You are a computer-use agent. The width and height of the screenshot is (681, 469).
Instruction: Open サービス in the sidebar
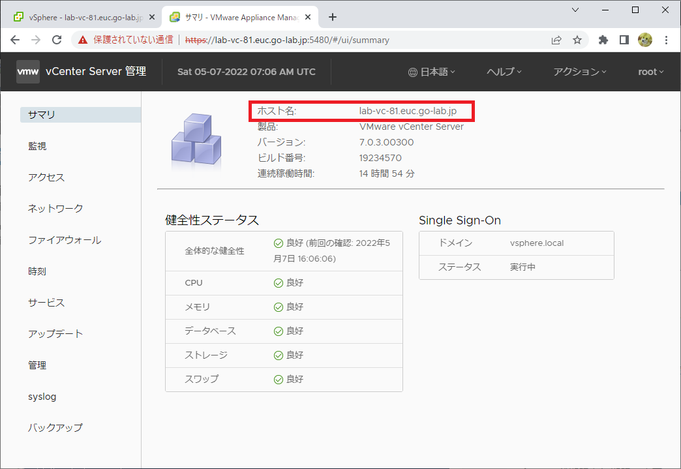point(46,303)
